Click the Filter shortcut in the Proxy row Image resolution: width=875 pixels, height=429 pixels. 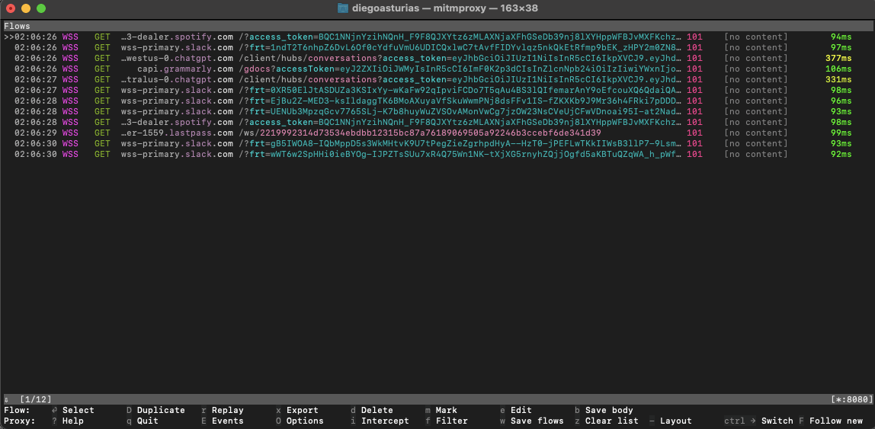pyautogui.click(x=452, y=421)
